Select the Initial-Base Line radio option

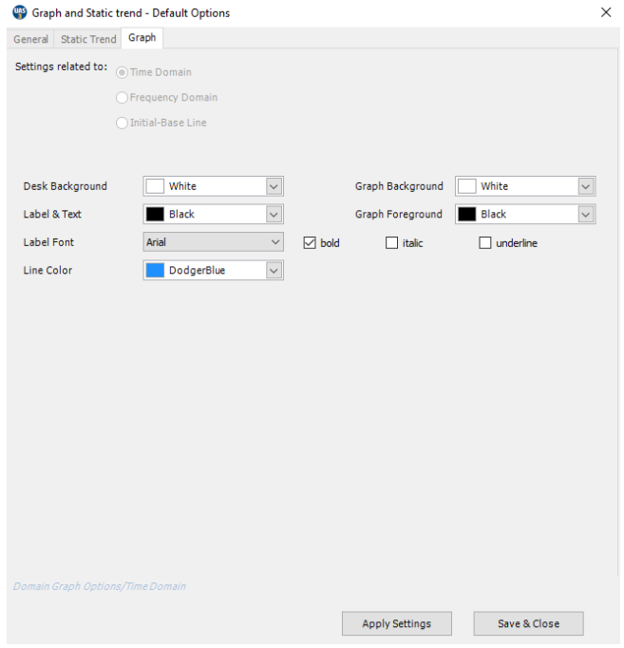click(x=123, y=123)
